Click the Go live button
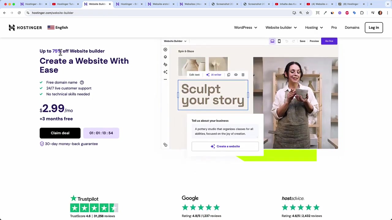This screenshot has width=392, height=220. click(329, 41)
